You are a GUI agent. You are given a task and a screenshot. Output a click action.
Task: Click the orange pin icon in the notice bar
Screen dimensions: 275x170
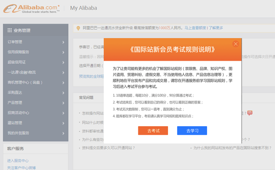tap(78, 28)
